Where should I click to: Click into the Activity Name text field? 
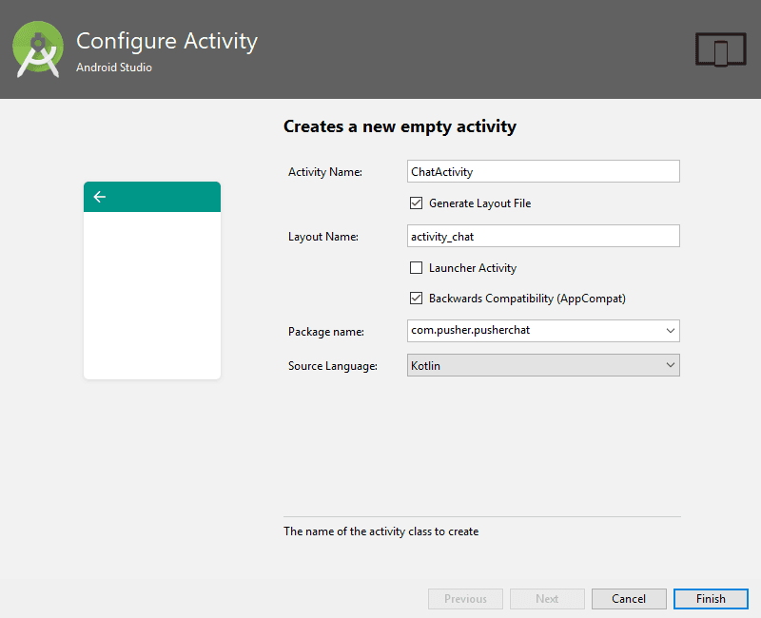click(x=542, y=171)
